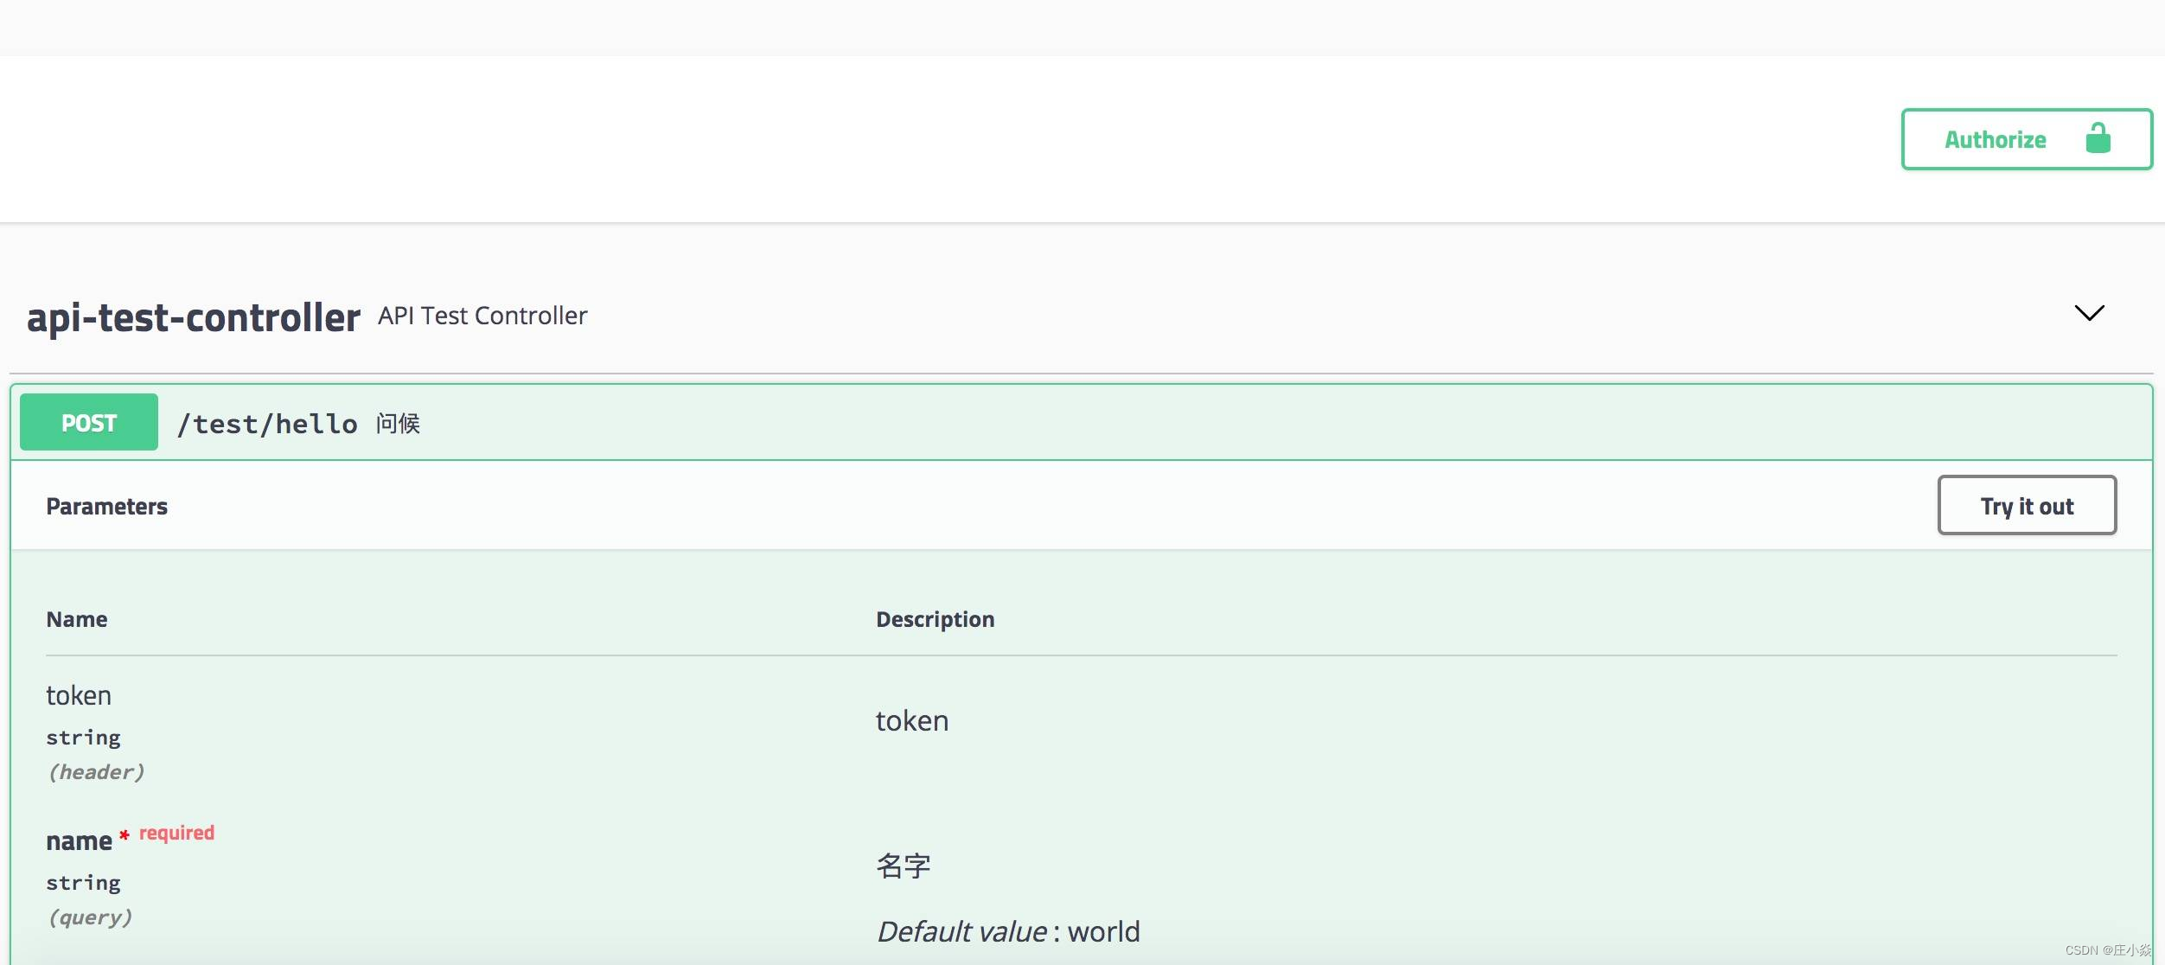Click the green POST method badge
The height and width of the screenshot is (965, 2165).
[x=89, y=423]
